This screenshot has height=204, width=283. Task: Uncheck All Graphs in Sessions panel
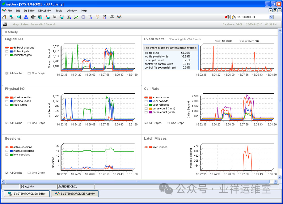point(7,173)
